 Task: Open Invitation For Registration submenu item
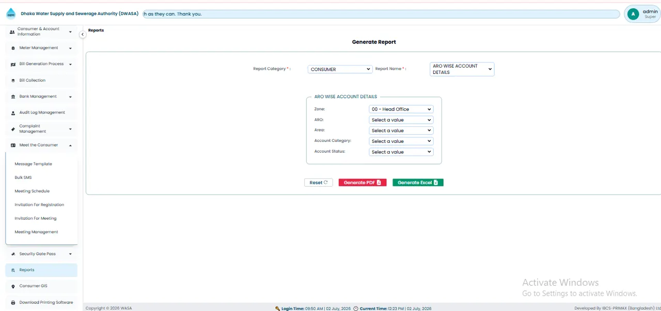39,205
